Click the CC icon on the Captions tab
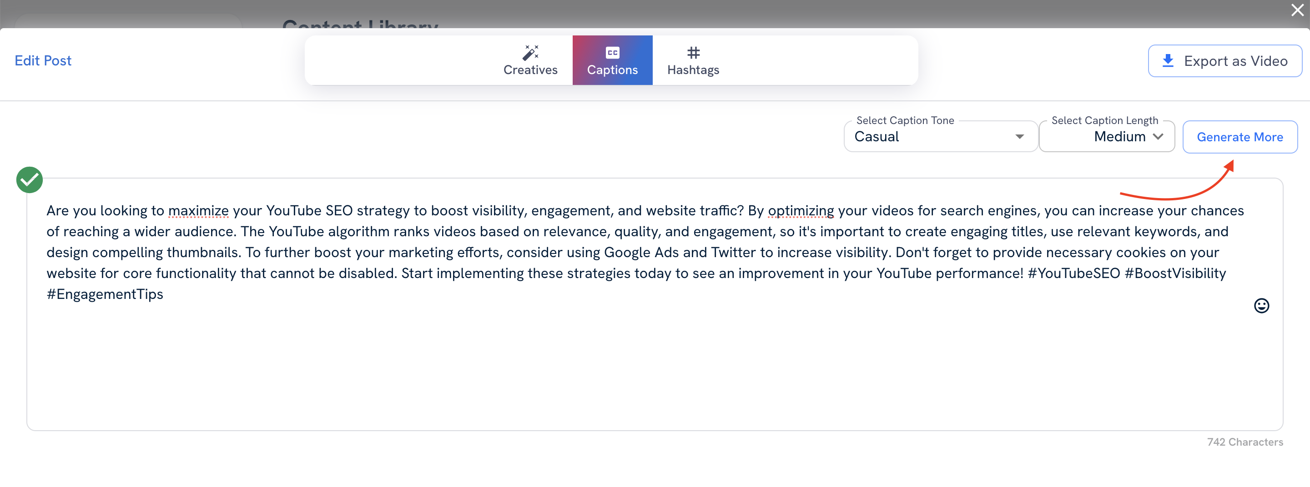This screenshot has height=487, width=1310. click(612, 51)
